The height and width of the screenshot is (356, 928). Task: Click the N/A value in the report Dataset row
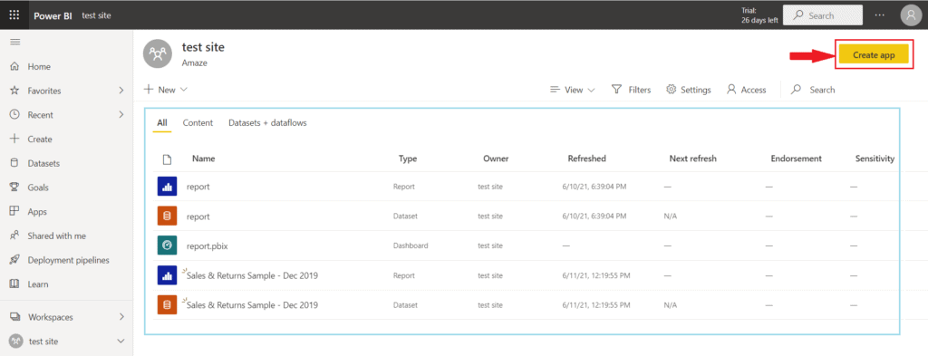click(x=671, y=216)
